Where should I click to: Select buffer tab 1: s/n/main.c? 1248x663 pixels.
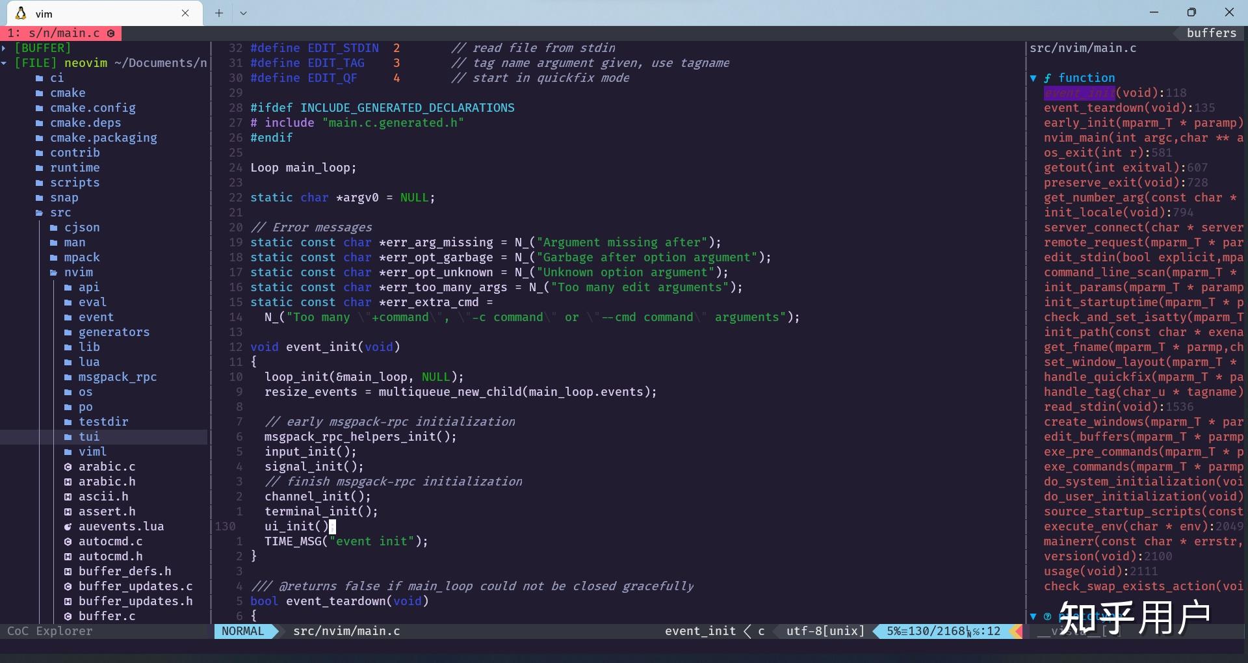pyautogui.click(x=55, y=33)
